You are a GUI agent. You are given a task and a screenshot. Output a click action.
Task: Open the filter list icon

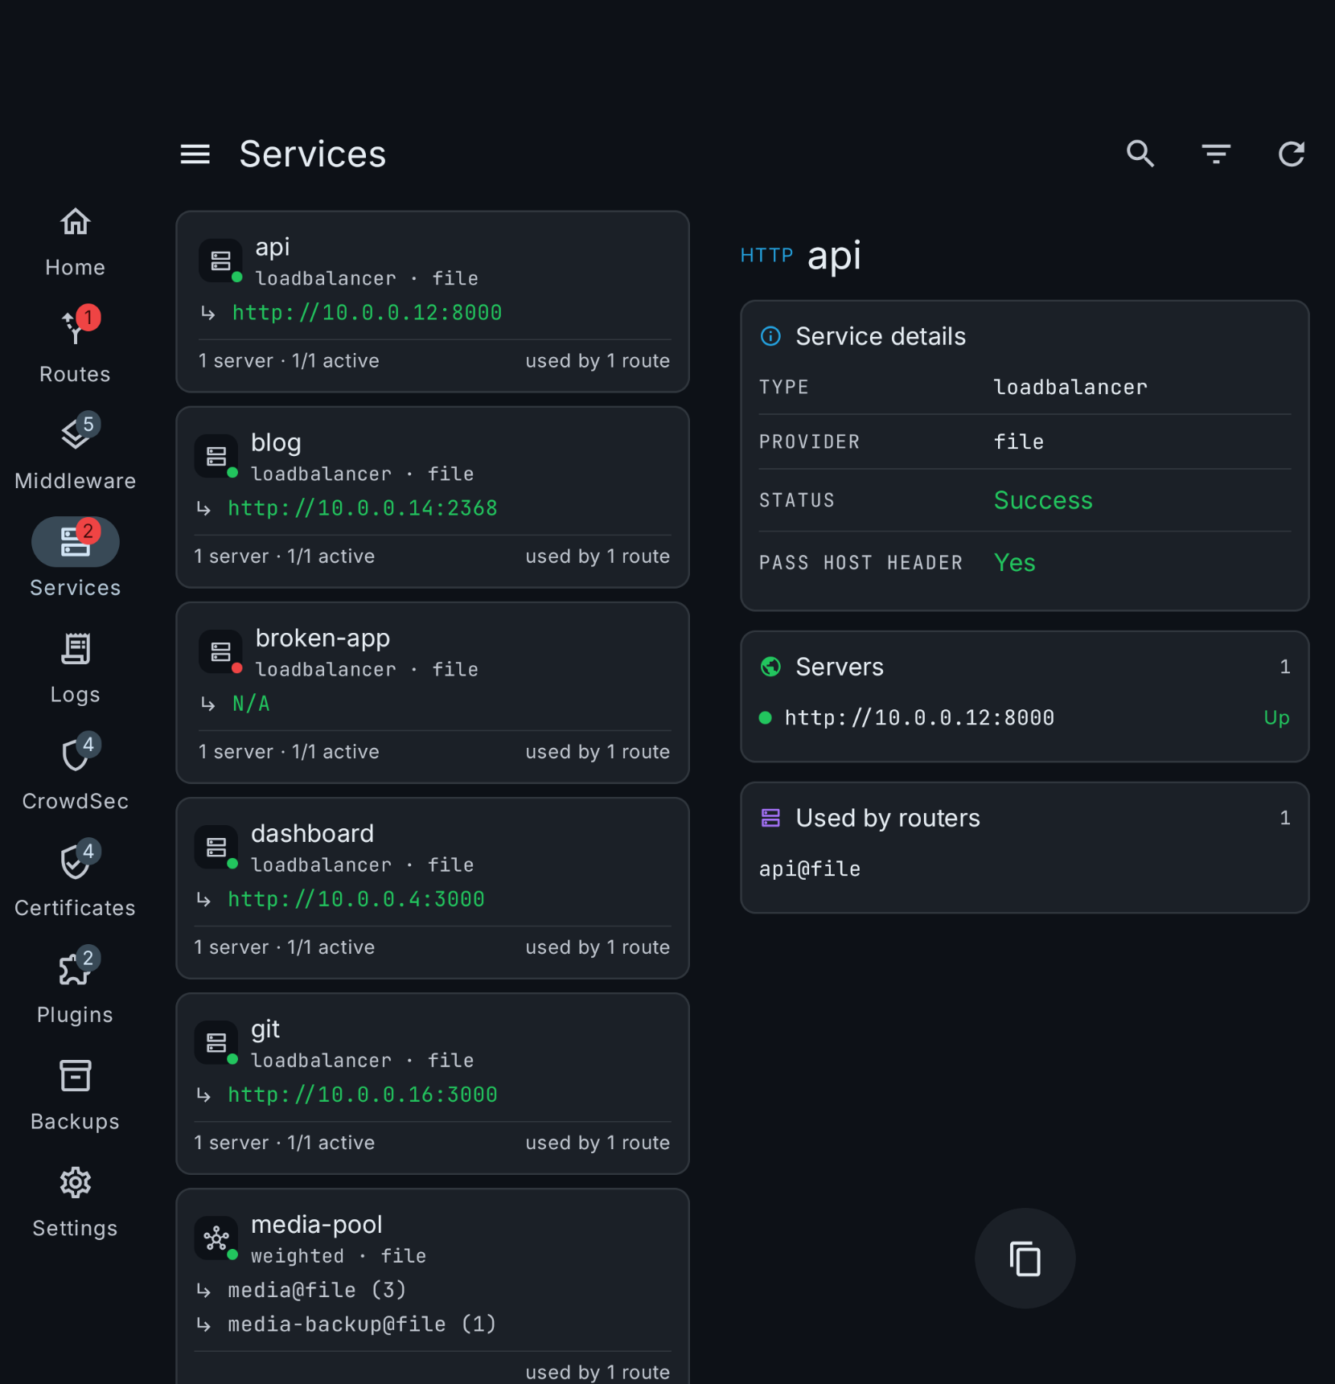click(x=1216, y=154)
